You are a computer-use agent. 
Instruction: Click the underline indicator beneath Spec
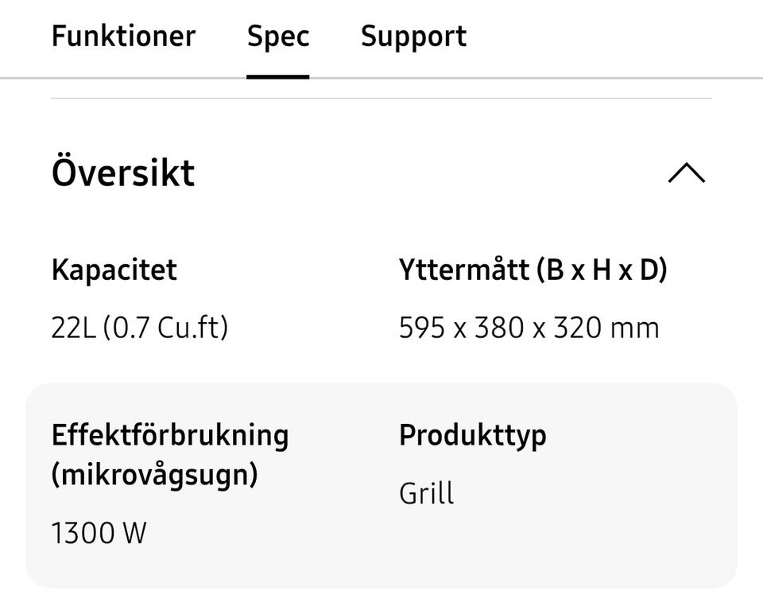pyautogui.click(x=277, y=76)
